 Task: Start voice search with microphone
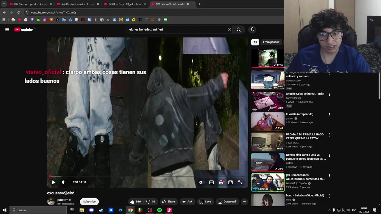coord(252,29)
